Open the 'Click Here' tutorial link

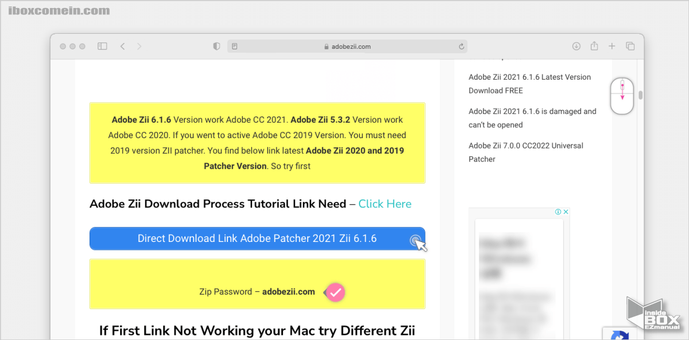tap(385, 204)
